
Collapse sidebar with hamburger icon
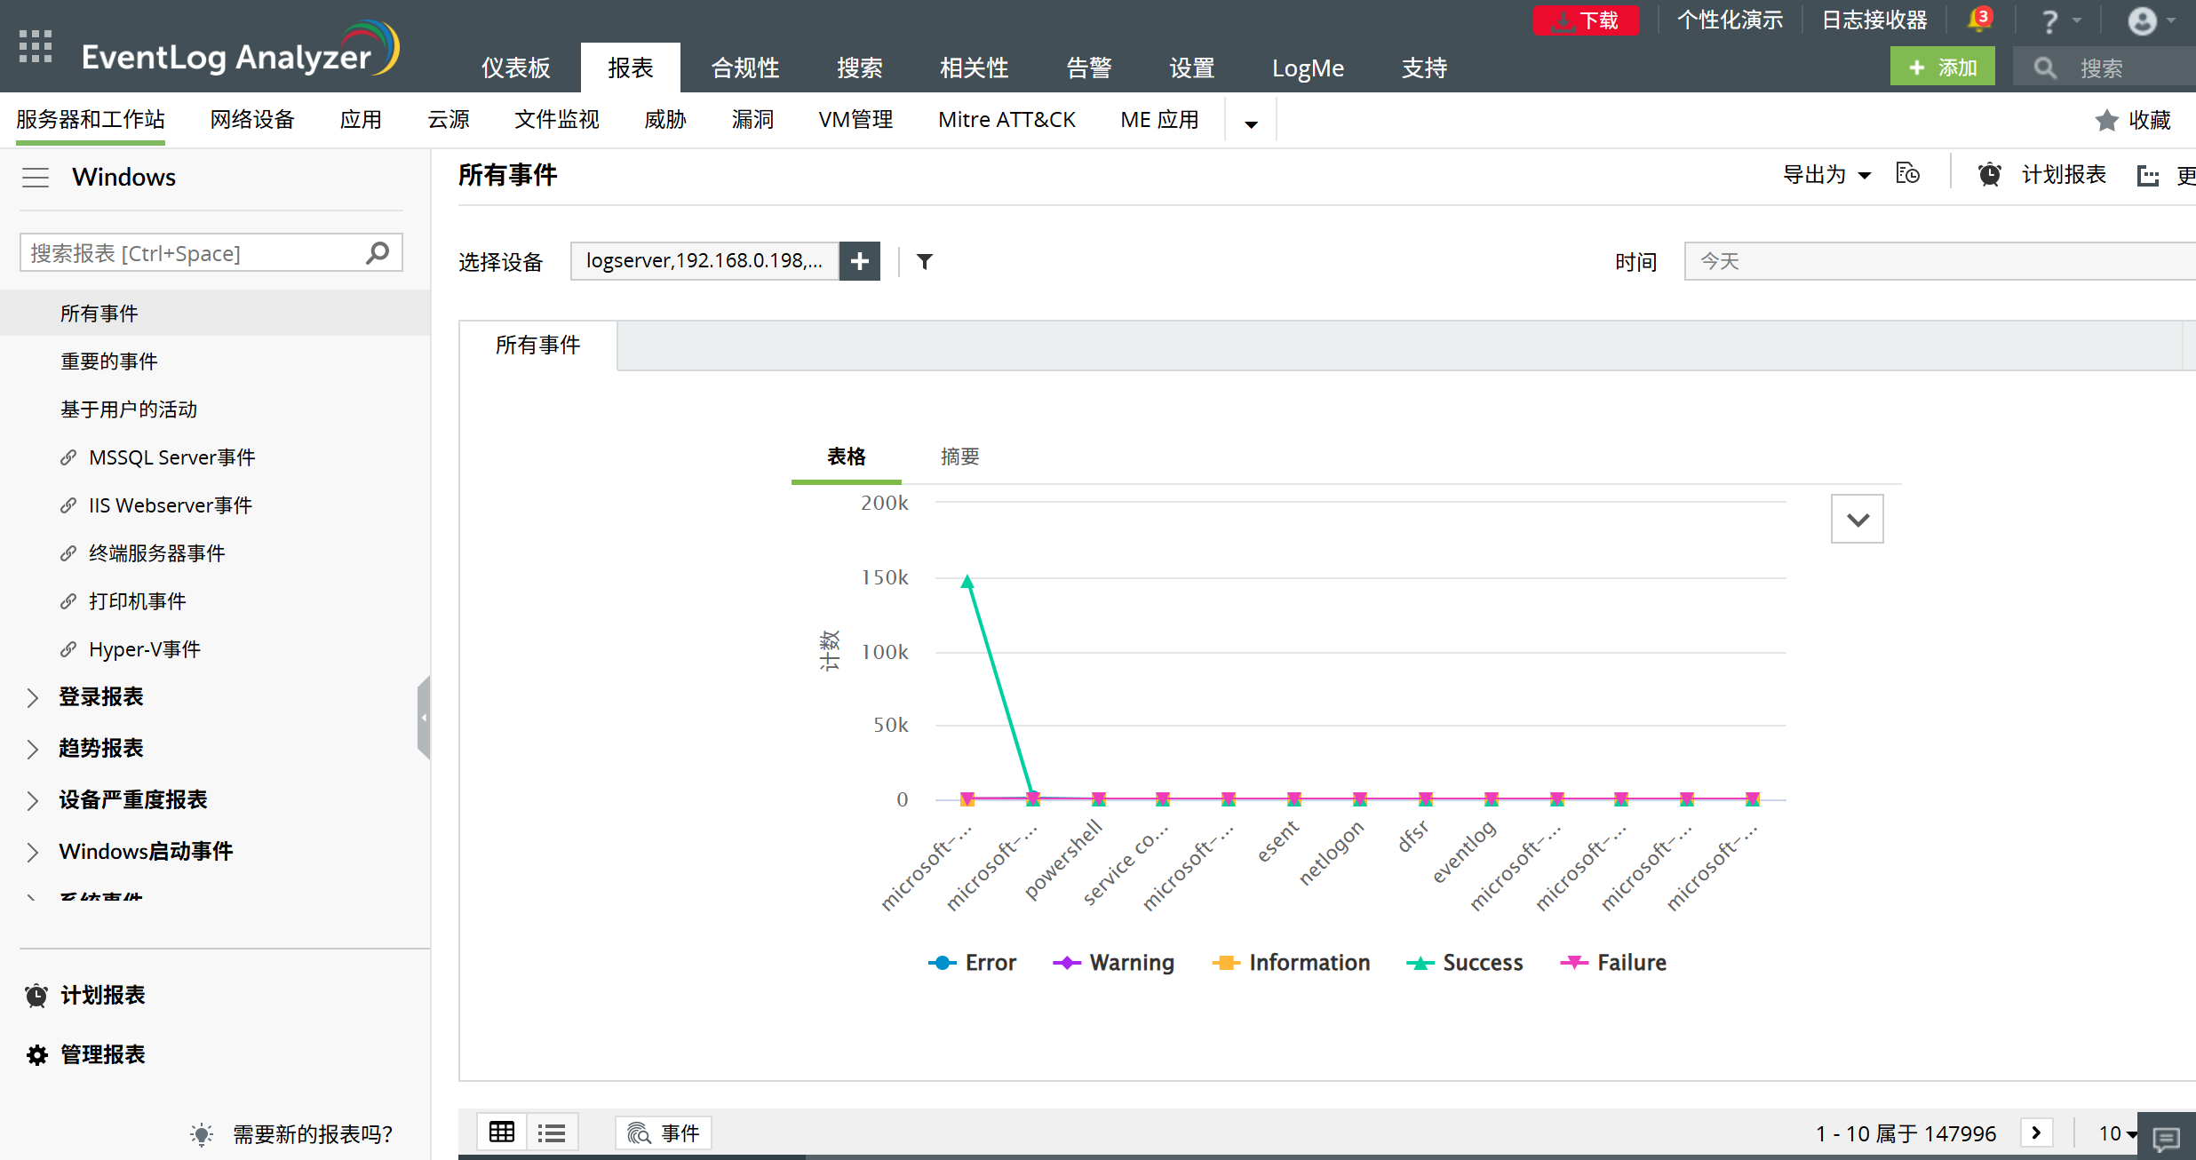coord(36,178)
